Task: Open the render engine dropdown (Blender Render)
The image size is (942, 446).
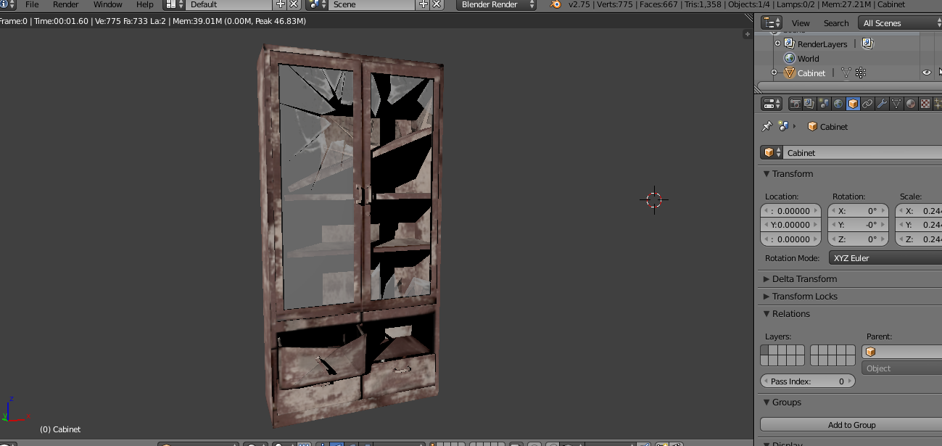Action: [x=497, y=4]
